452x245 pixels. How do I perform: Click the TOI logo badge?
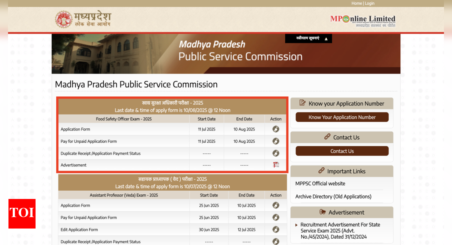[22, 213]
